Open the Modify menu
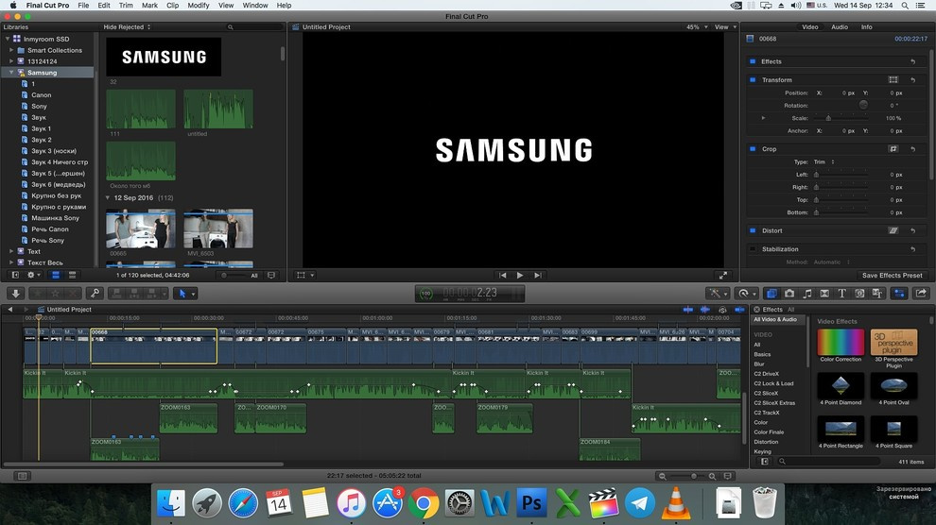Viewport: 936px width, 525px height. tap(199, 6)
